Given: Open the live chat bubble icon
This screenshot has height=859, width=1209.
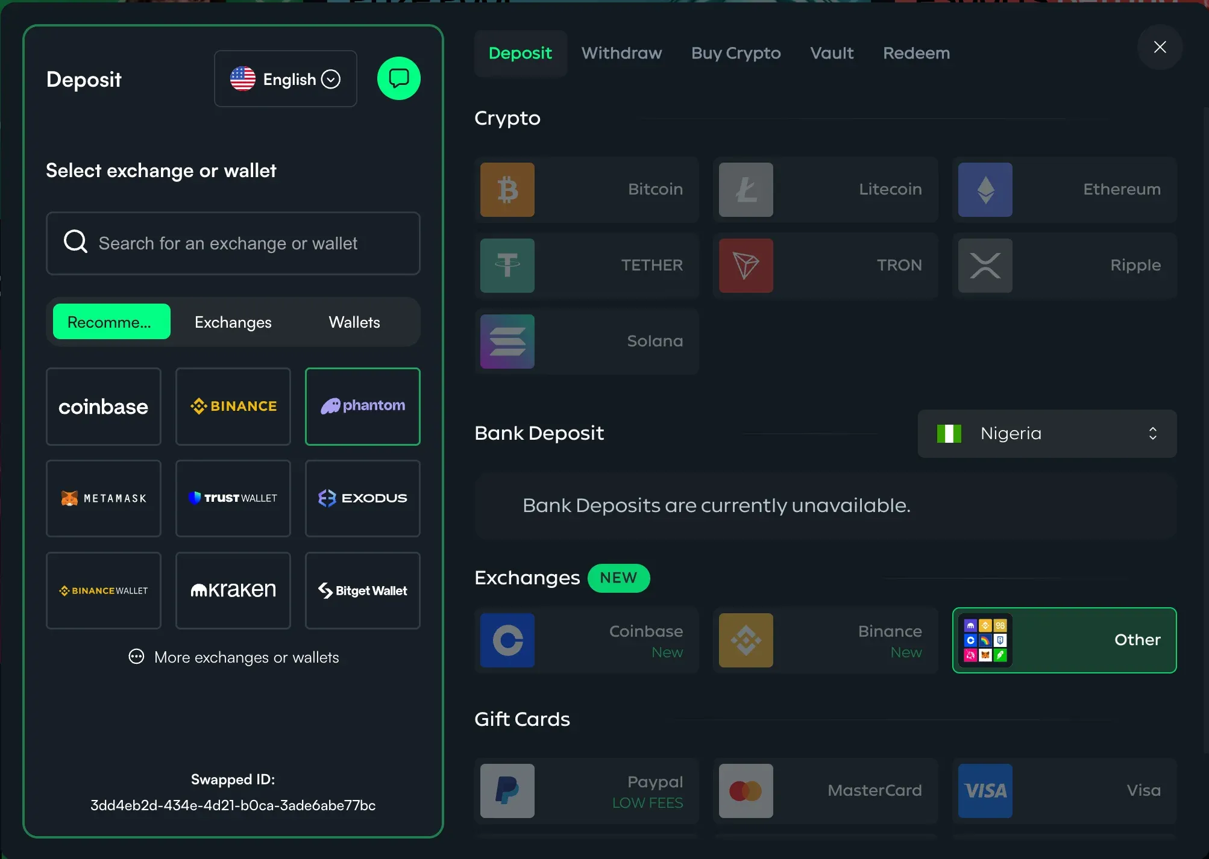Looking at the screenshot, I should 398,78.
